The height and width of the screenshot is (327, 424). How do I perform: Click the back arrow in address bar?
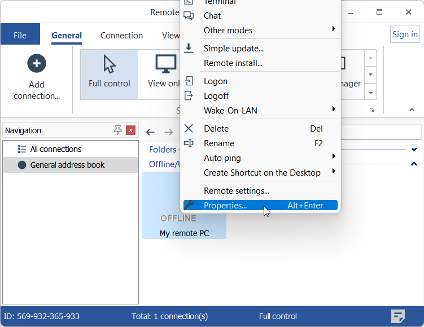point(150,132)
